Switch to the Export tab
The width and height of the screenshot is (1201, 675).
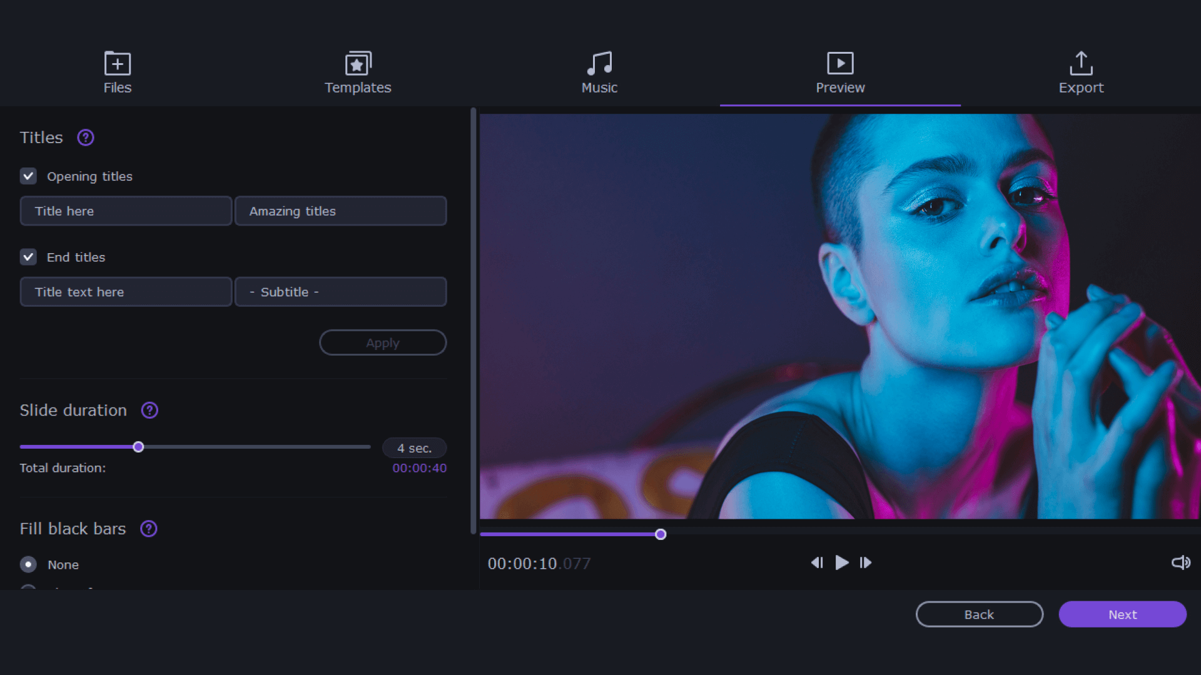point(1081,72)
